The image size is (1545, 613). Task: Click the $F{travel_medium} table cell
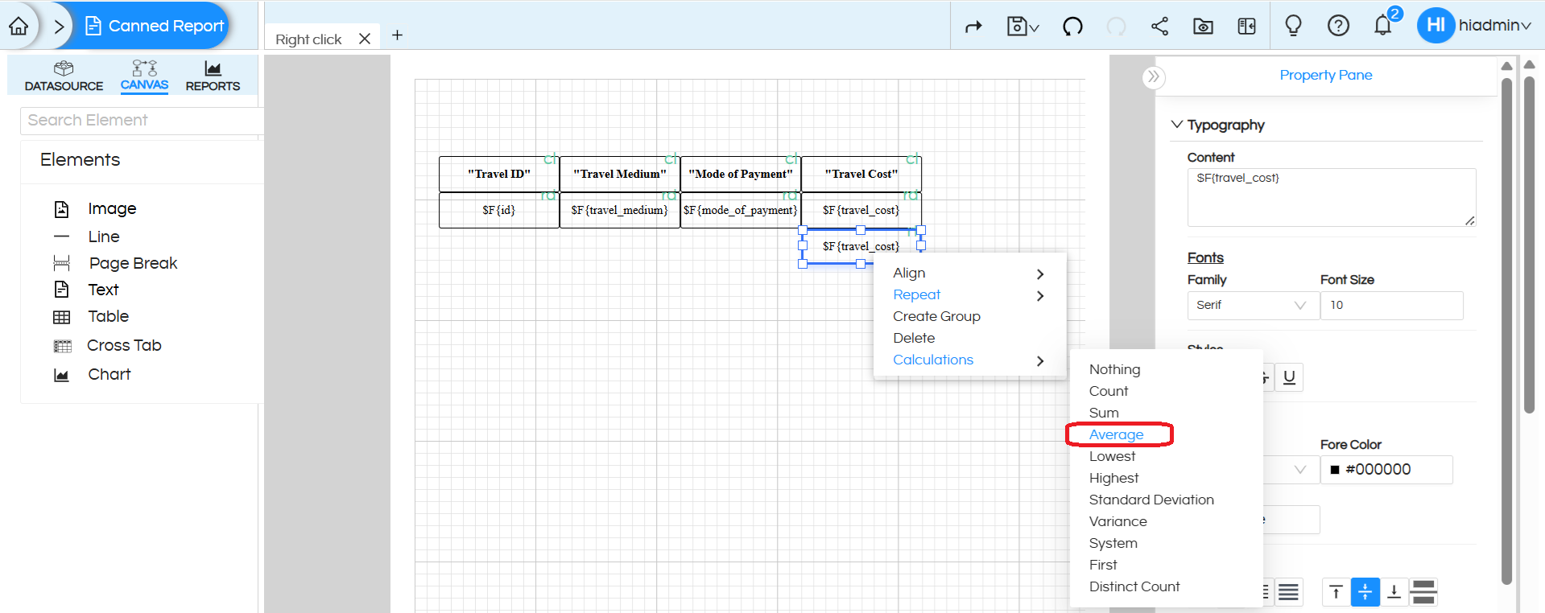[620, 210]
